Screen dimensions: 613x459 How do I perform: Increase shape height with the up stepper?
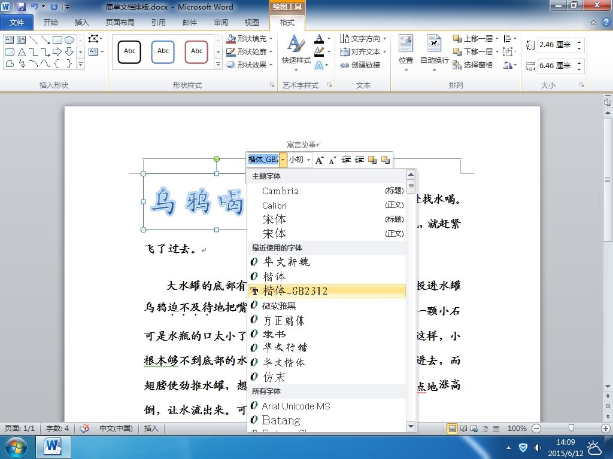click(579, 42)
